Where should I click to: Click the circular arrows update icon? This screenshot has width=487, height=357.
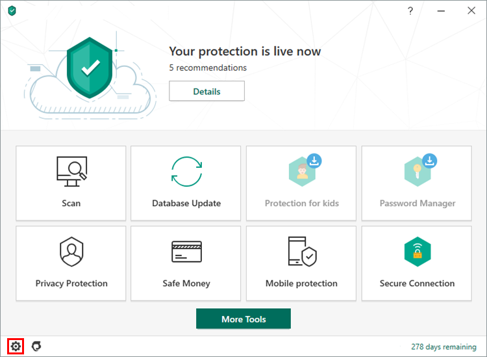(186, 172)
